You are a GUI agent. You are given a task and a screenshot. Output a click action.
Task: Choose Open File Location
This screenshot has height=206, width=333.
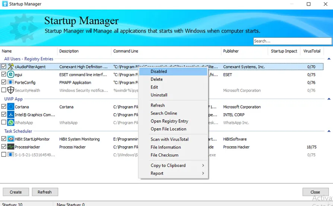click(173, 129)
